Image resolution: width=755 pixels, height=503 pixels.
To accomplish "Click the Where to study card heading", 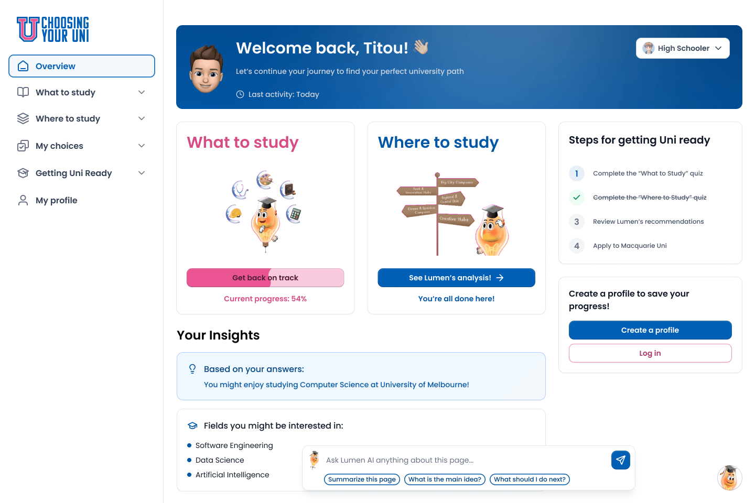I will click(438, 143).
